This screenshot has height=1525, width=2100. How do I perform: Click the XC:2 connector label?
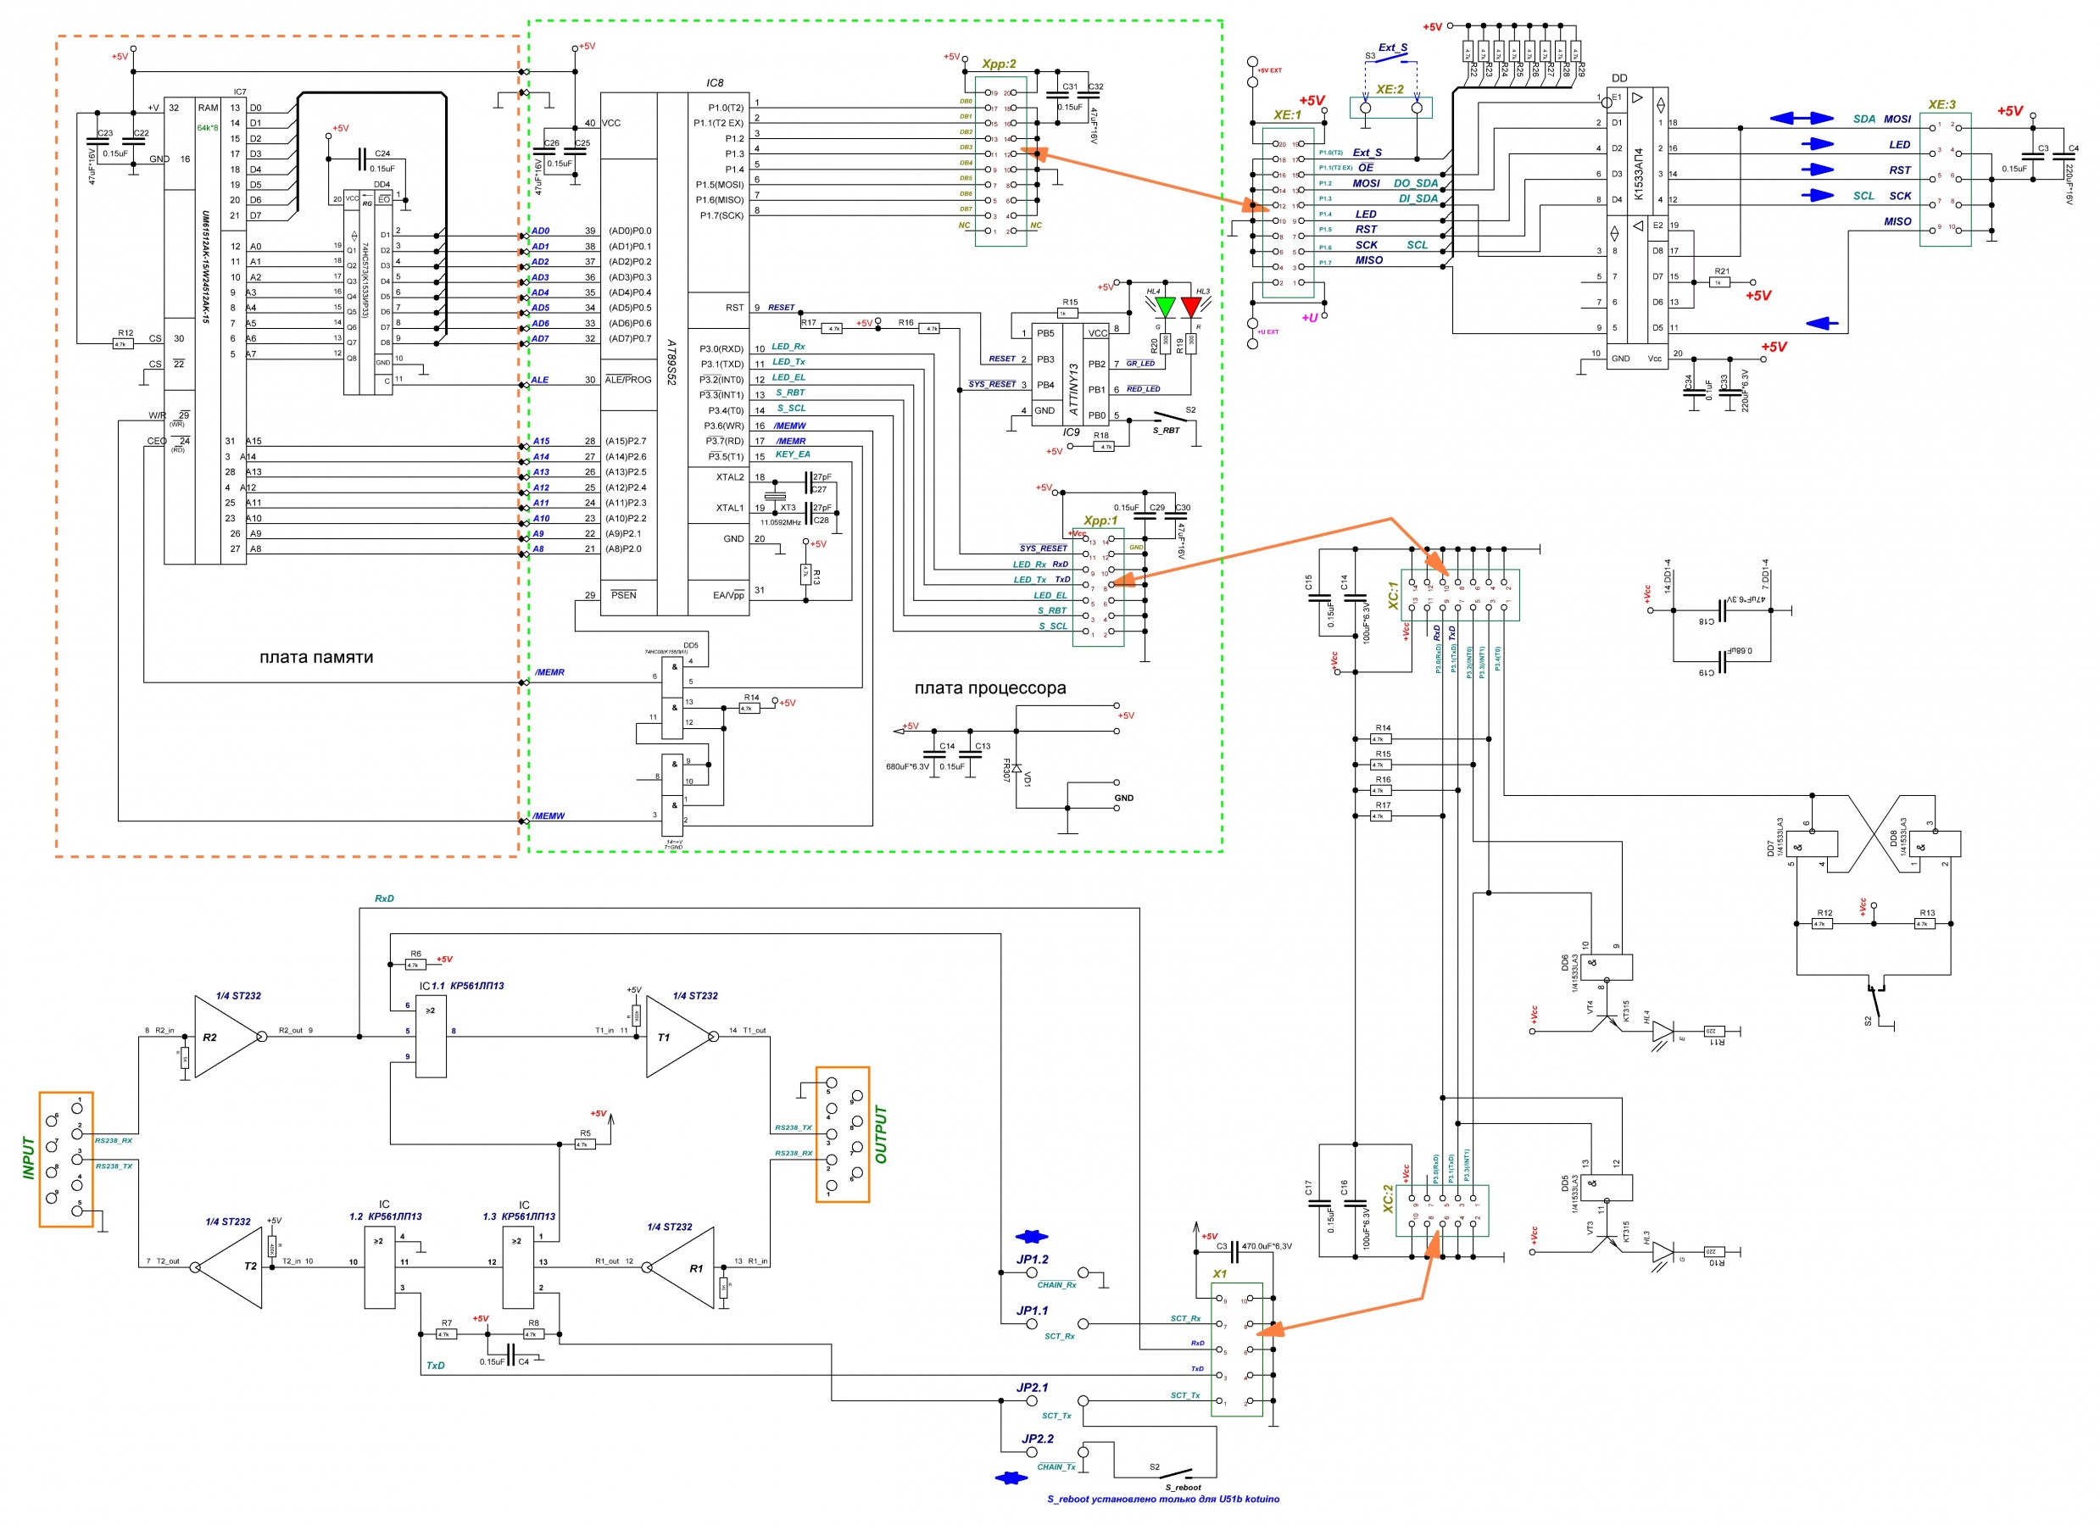click(x=1388, y=1198)
